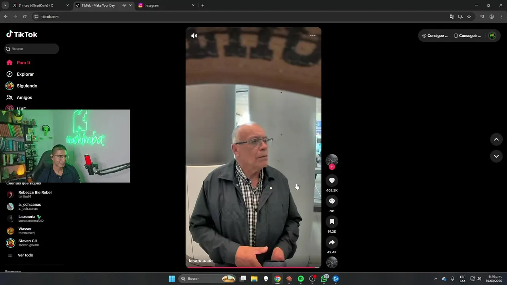507x285 pixels.
Task: Click the Chrome icon on taskbar
Action: coord(278,279)
